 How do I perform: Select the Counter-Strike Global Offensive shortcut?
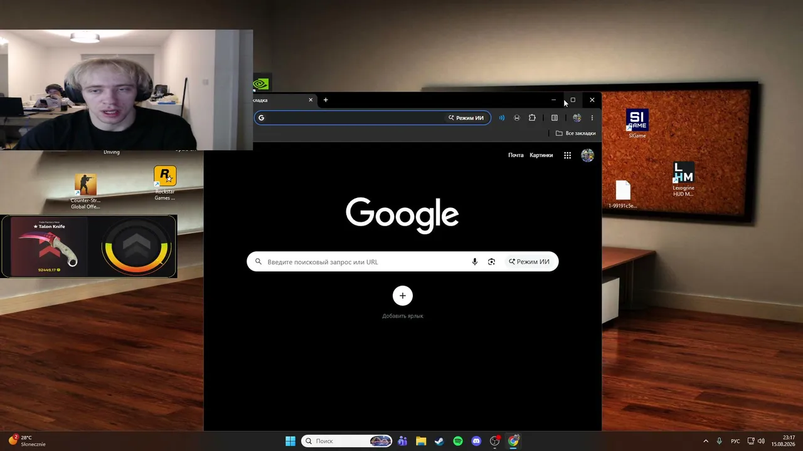(x=85, y=192)
